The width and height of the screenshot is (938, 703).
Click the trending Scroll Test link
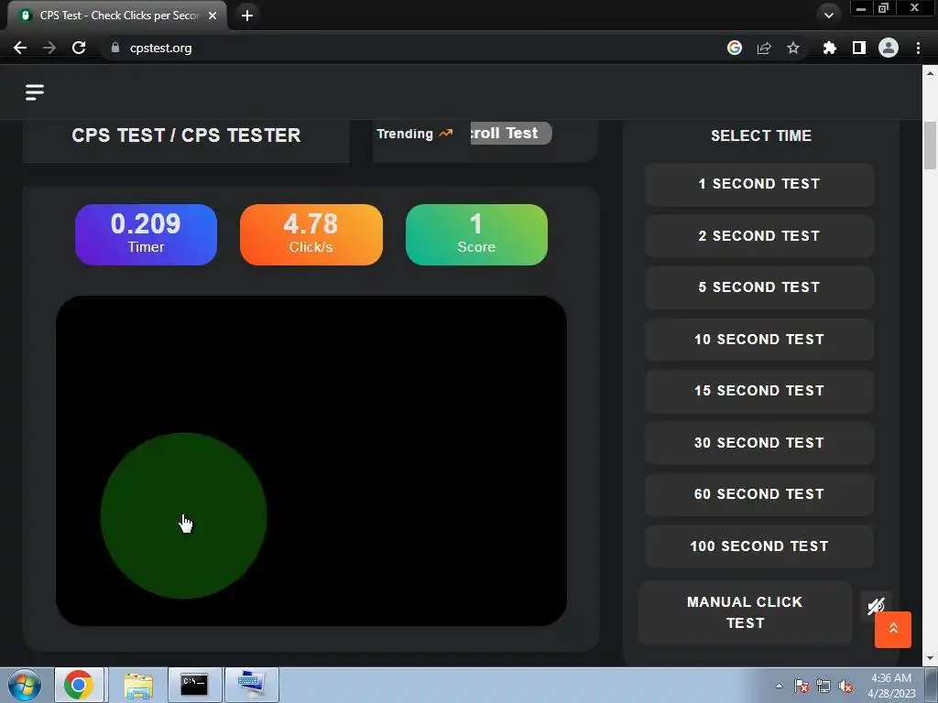click(511, 134)
